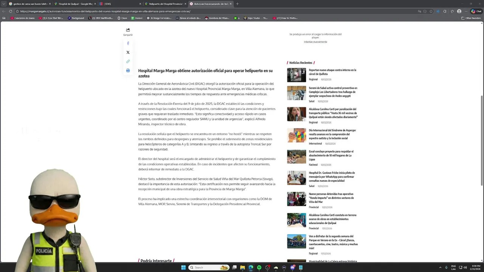Switch to 'Hospital de Quilpué - Google Maps' tab

75,4
